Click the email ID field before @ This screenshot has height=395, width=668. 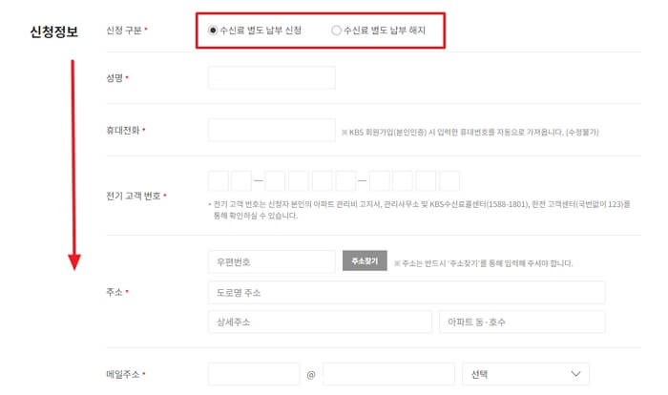[x=254, y=374]
